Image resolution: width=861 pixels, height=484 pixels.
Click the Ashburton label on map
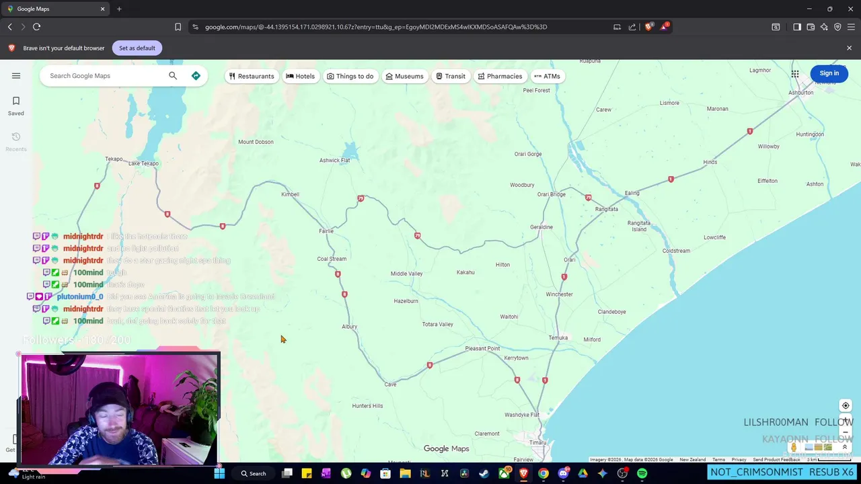pos(800,93)
